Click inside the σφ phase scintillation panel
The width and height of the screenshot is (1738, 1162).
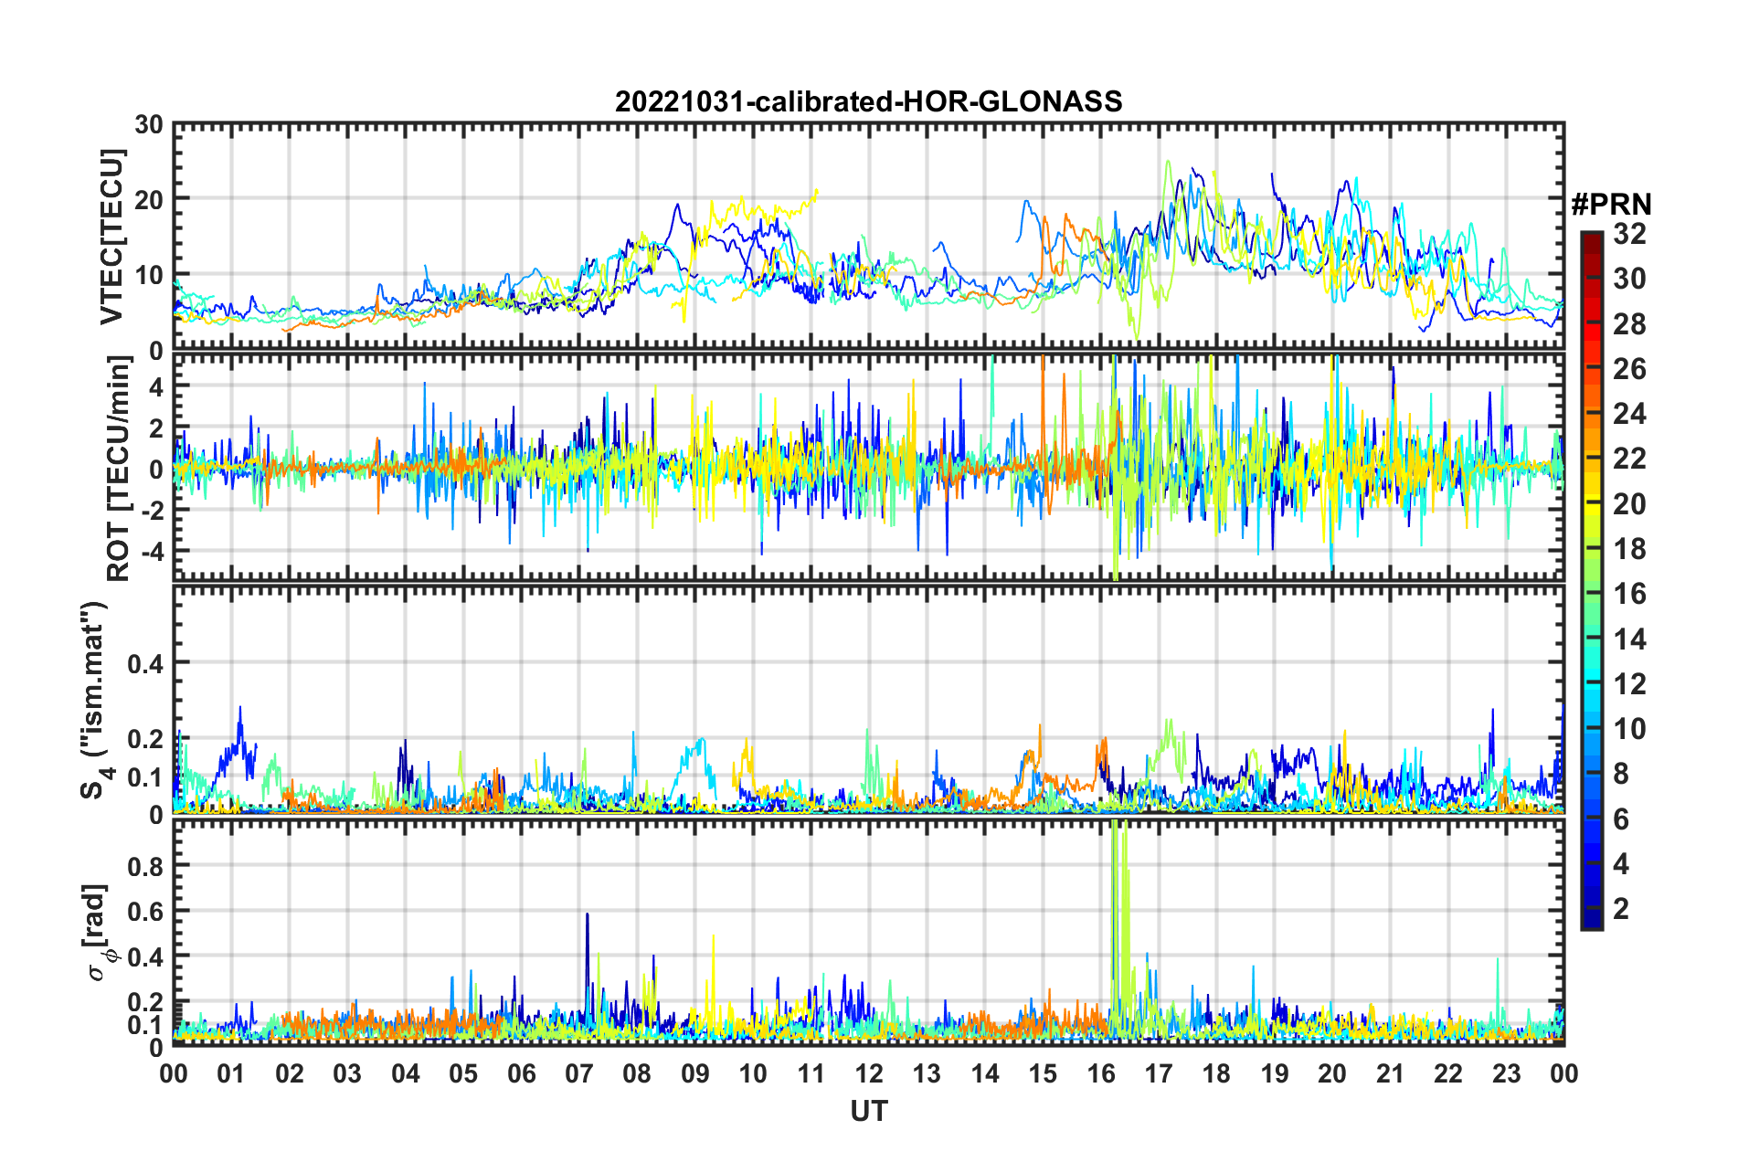coord(868,932)
